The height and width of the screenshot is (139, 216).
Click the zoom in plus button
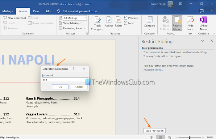click(x=203, y=137)
